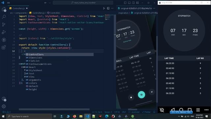The image size is (211, 119).
Task: Switch to the Controllers.js editor tab
Action: tap(18, 8)
